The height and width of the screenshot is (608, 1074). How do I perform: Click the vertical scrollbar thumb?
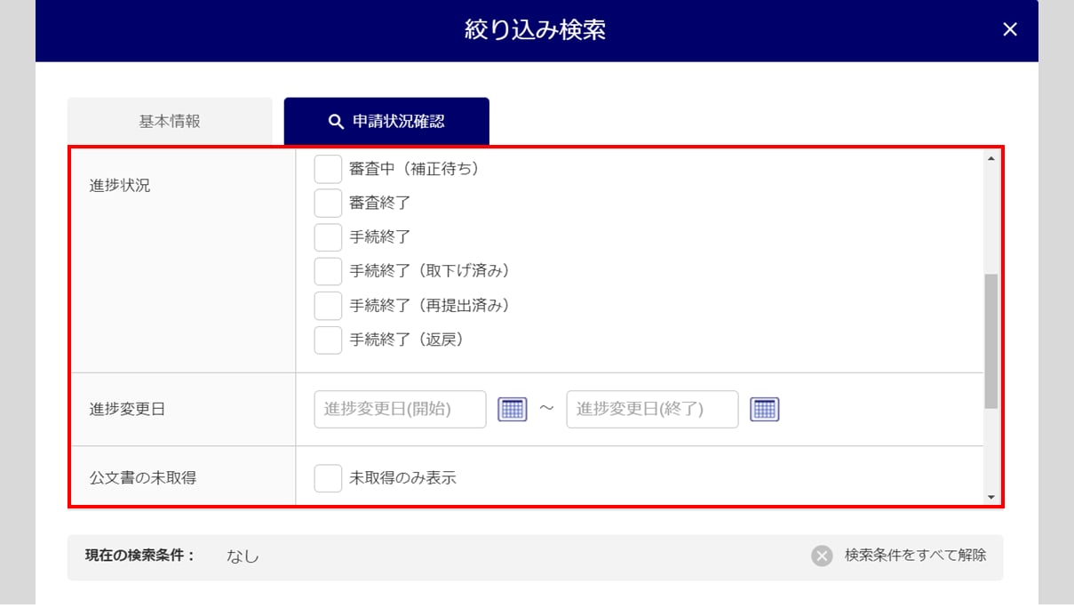(x=990, y=341)
